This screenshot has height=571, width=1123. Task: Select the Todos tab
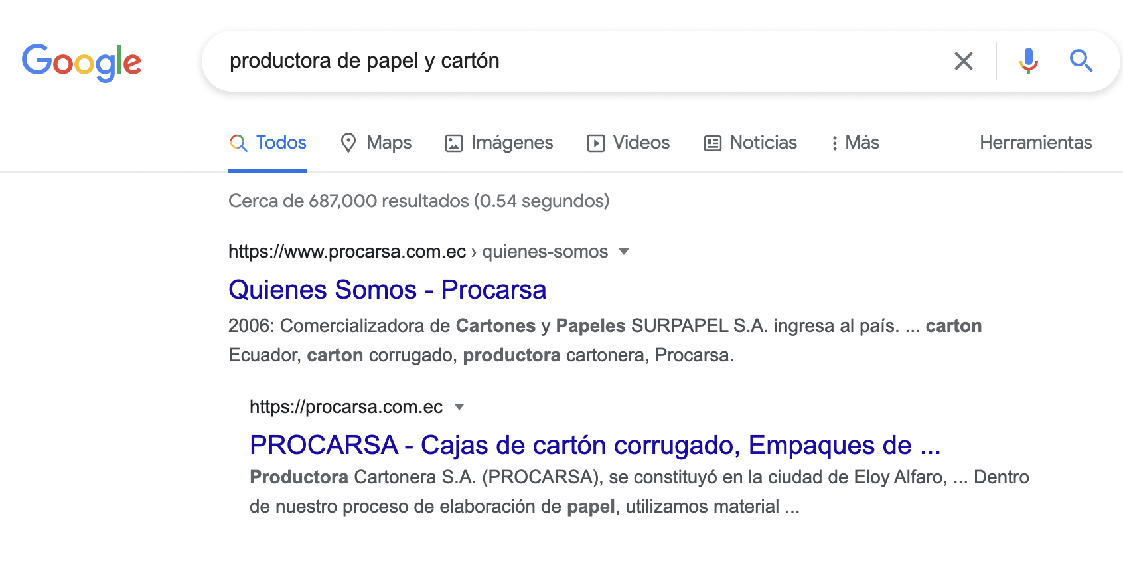267,143
